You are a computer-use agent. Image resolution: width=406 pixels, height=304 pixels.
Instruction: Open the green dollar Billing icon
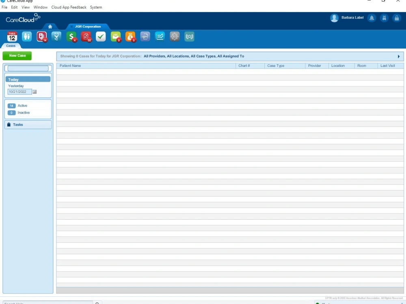pos(71,37)
